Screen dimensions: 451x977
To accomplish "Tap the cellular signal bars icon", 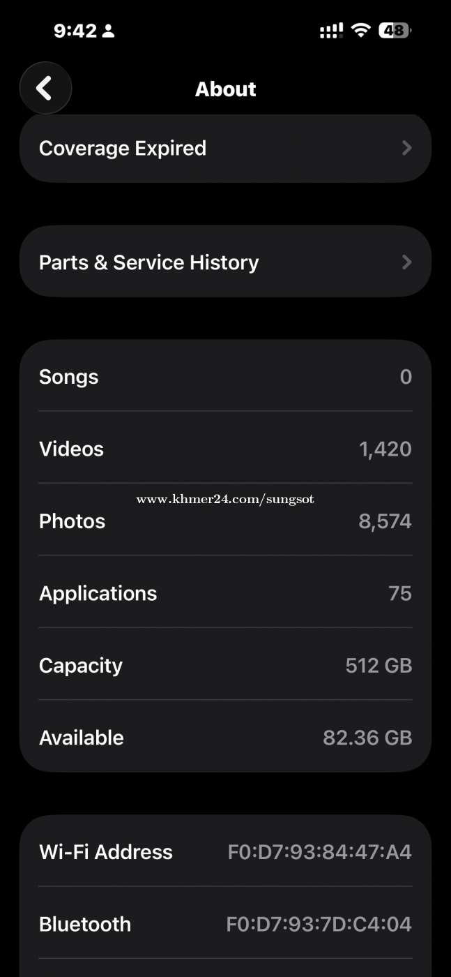I will click(331, 30).
